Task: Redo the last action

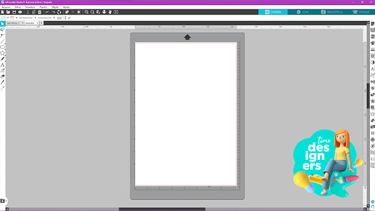Action: coord(53,12)
